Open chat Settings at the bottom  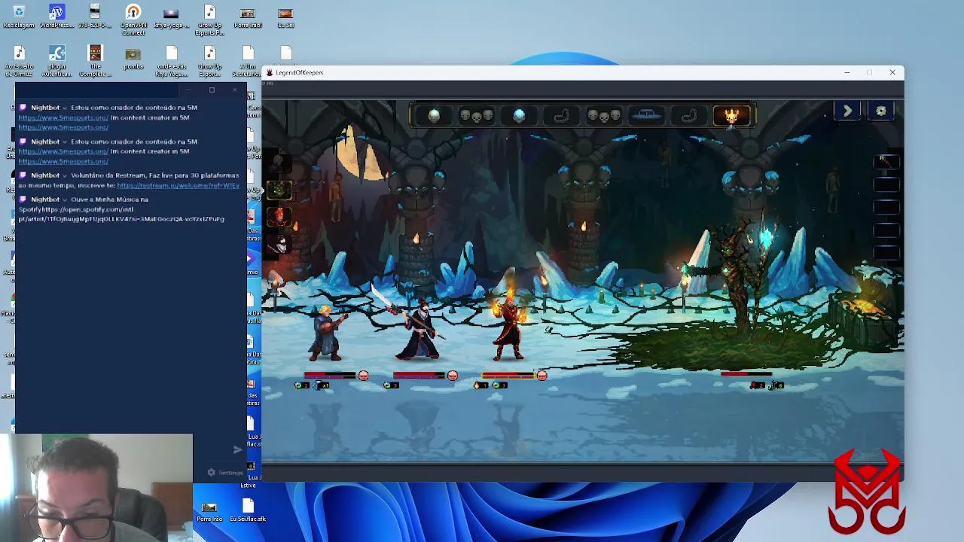[225, 473]
